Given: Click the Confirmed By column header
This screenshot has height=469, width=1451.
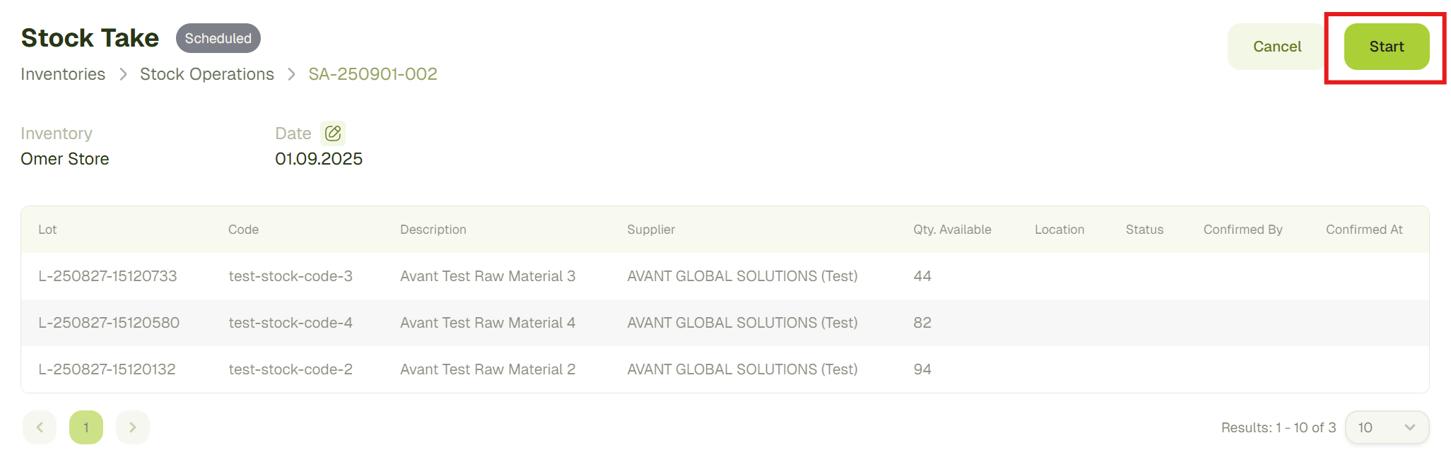Looking at the screenshot, I should click(x=1243, y=230).
